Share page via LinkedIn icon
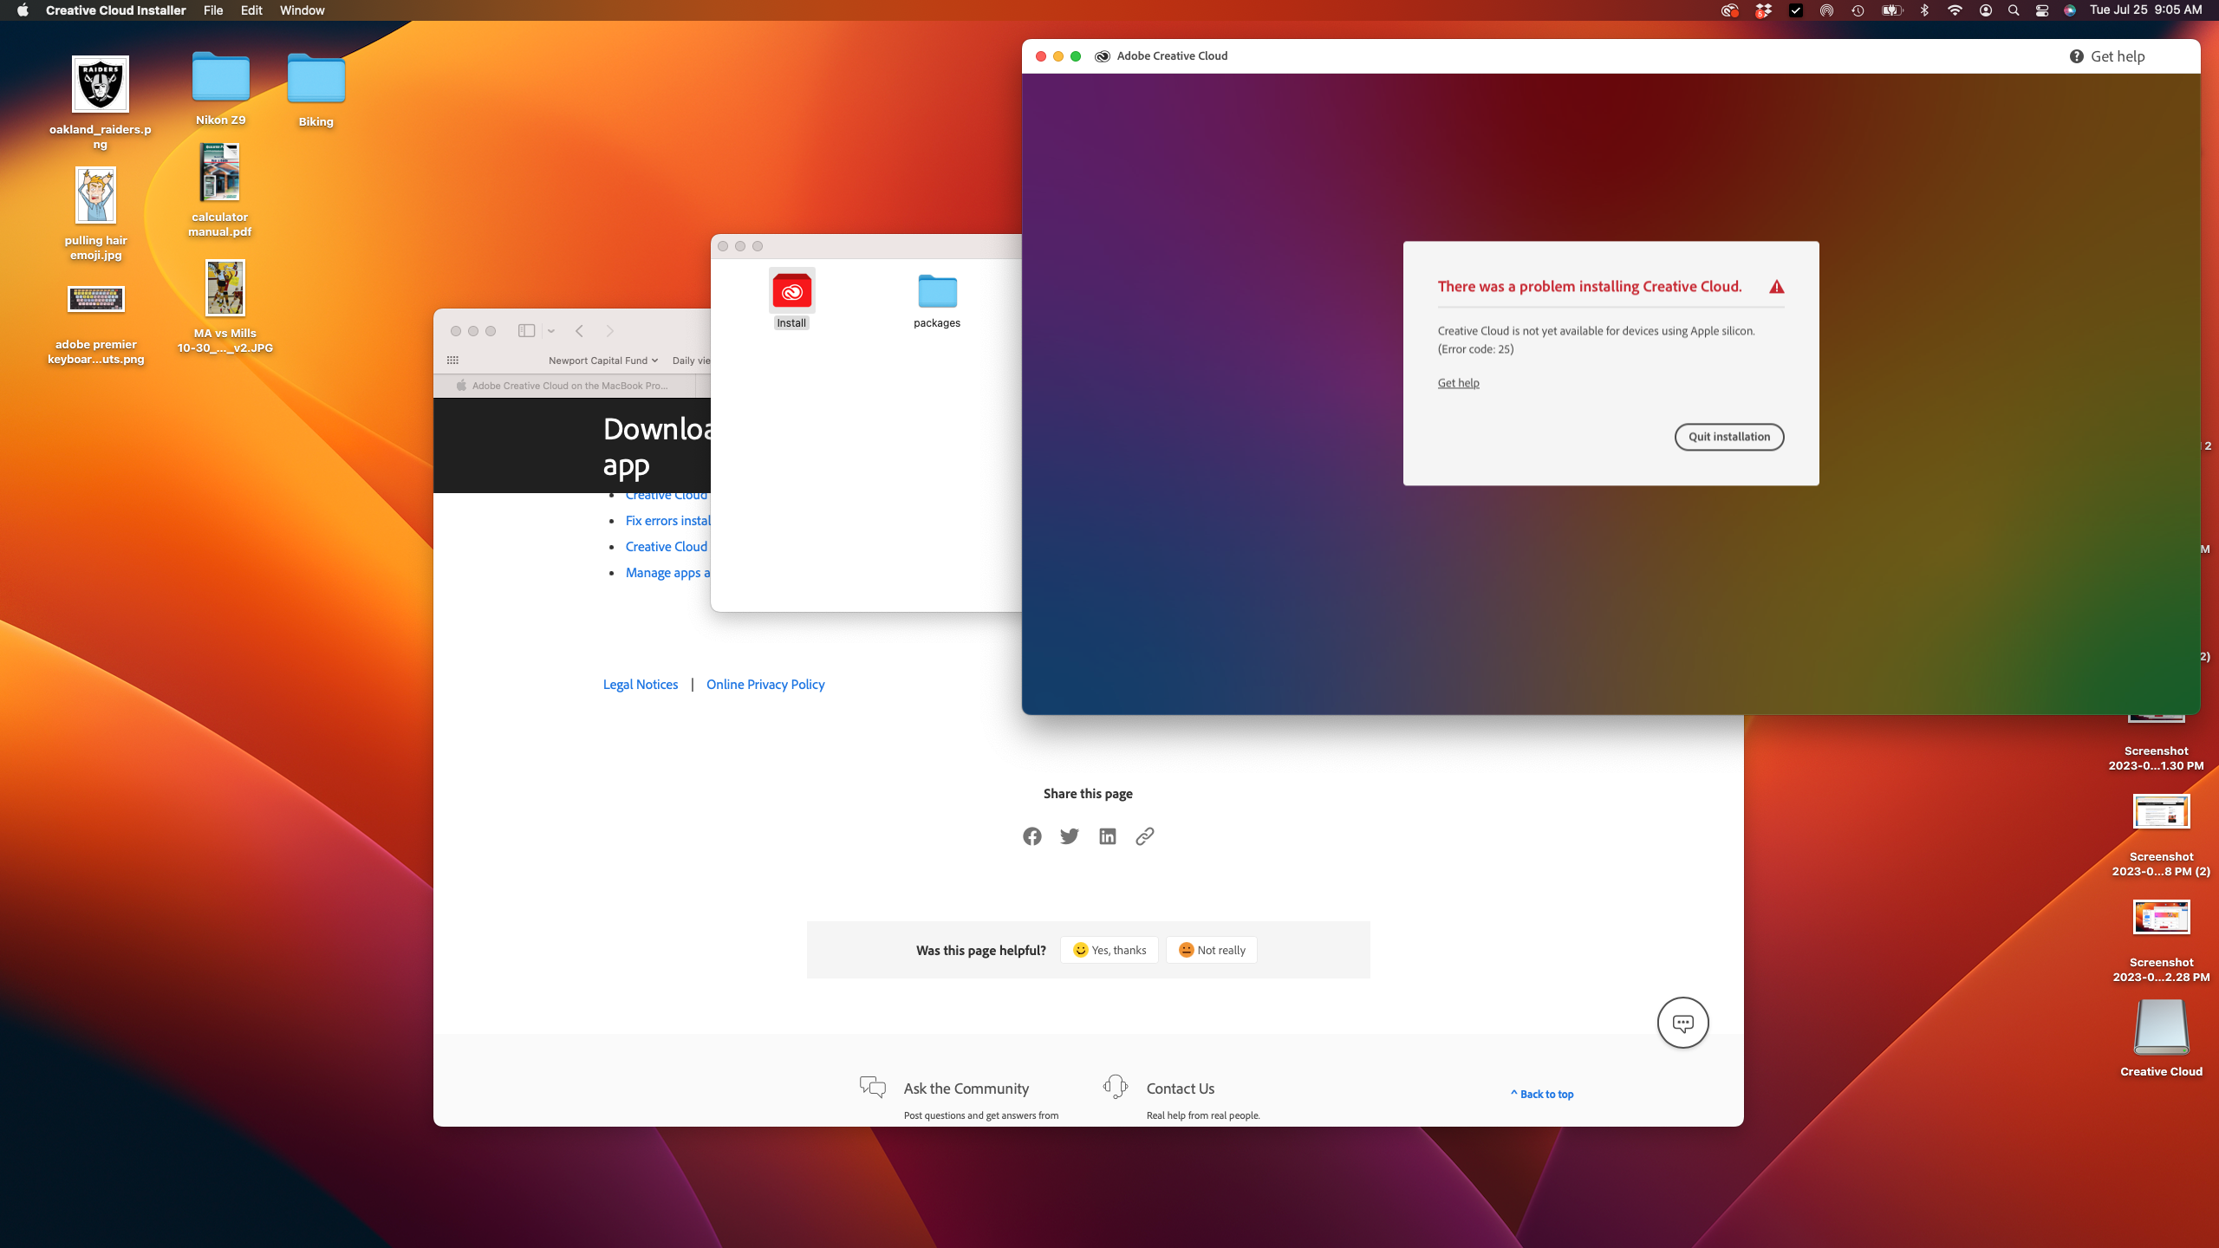Image resolution: width=2219 pixels, height=1248 pixels. [x=1108, y=836]
